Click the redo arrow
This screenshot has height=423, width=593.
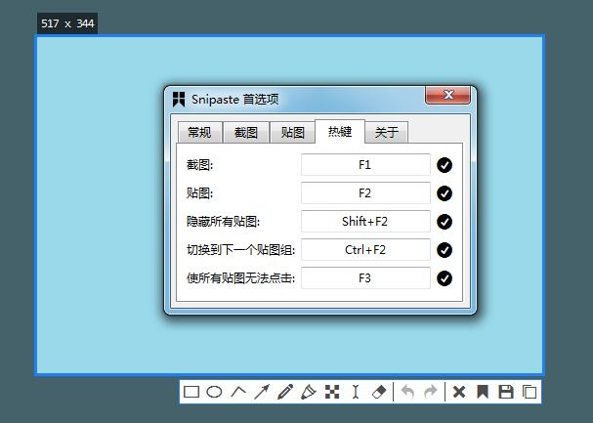[431, 392]
